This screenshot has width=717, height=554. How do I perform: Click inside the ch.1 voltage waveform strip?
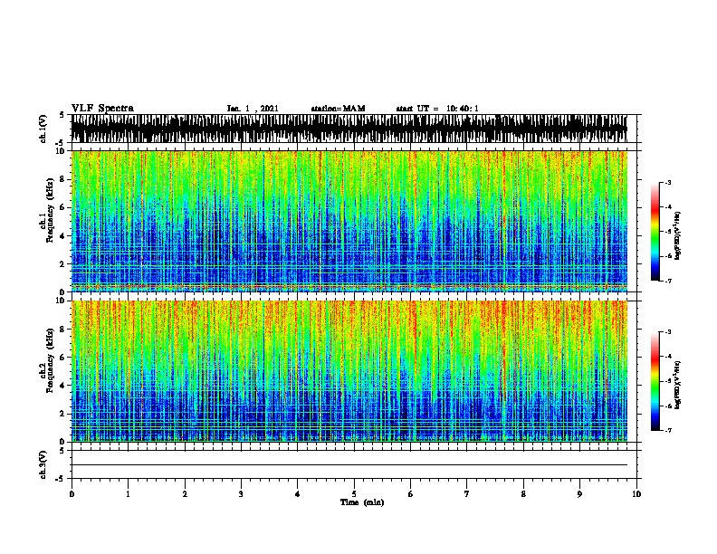(x=349, y=129)
